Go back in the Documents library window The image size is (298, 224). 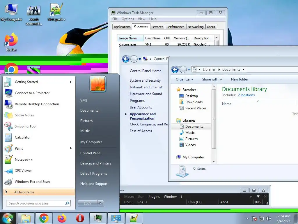(x=175, y=69)
